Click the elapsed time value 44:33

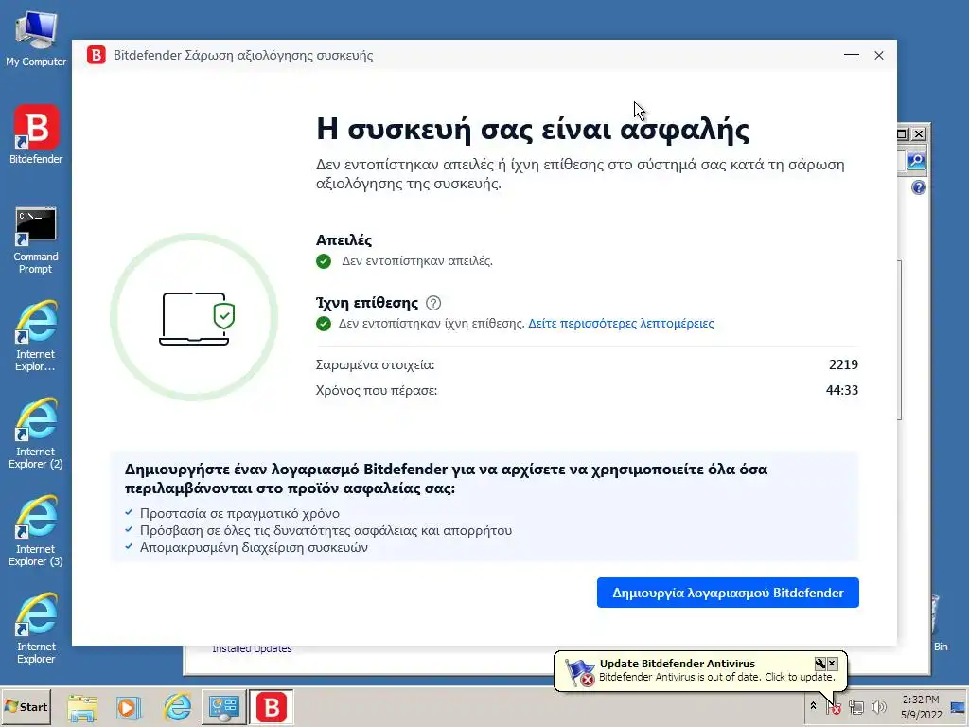coord(841,390)
